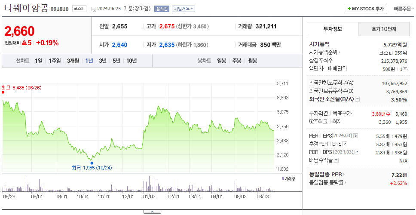Toggle the 실시간 real-time button
416x215 pixels.
(x=162, y=9)
